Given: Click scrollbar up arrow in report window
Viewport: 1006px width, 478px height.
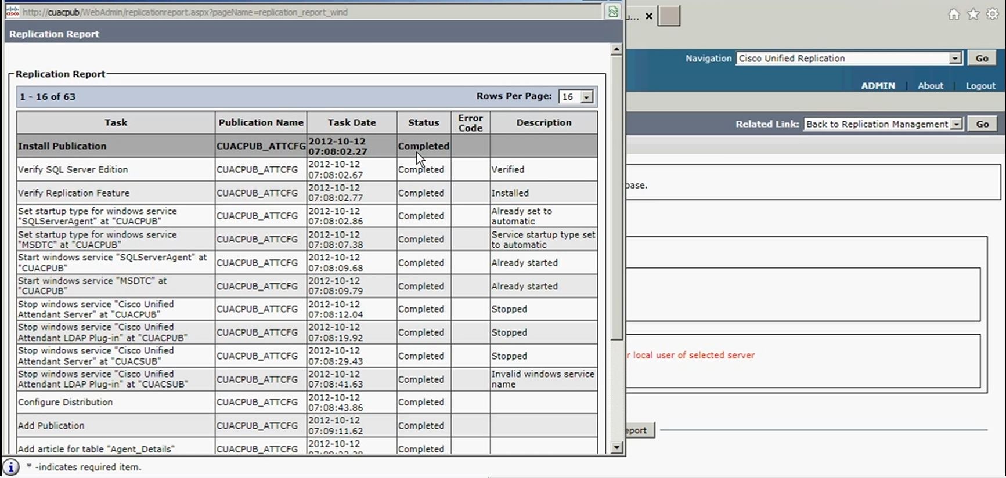Looking at the screenshot, I should point(616,50).
